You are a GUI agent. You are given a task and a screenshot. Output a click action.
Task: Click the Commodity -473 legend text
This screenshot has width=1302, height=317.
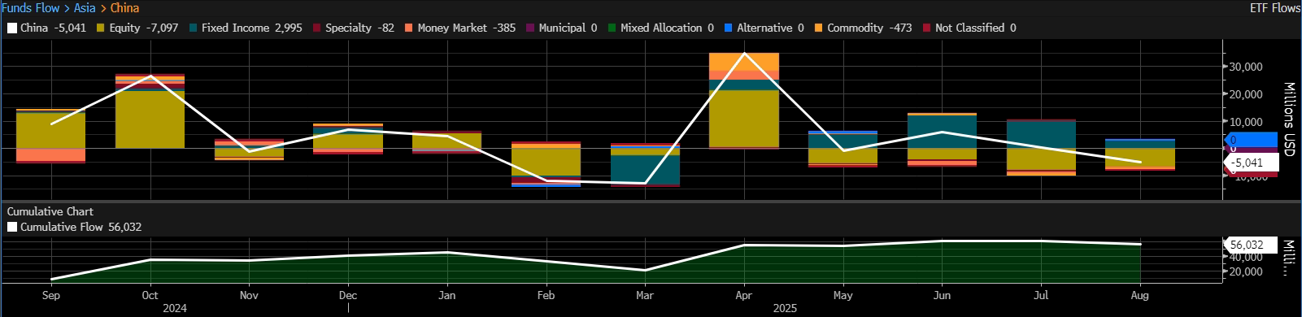[x=869, y=28]
